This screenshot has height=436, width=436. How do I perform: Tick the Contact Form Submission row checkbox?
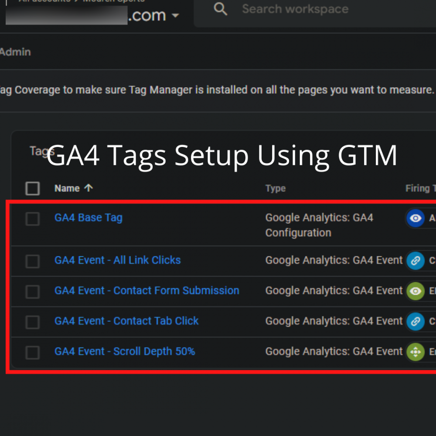(x=33, y=292)
